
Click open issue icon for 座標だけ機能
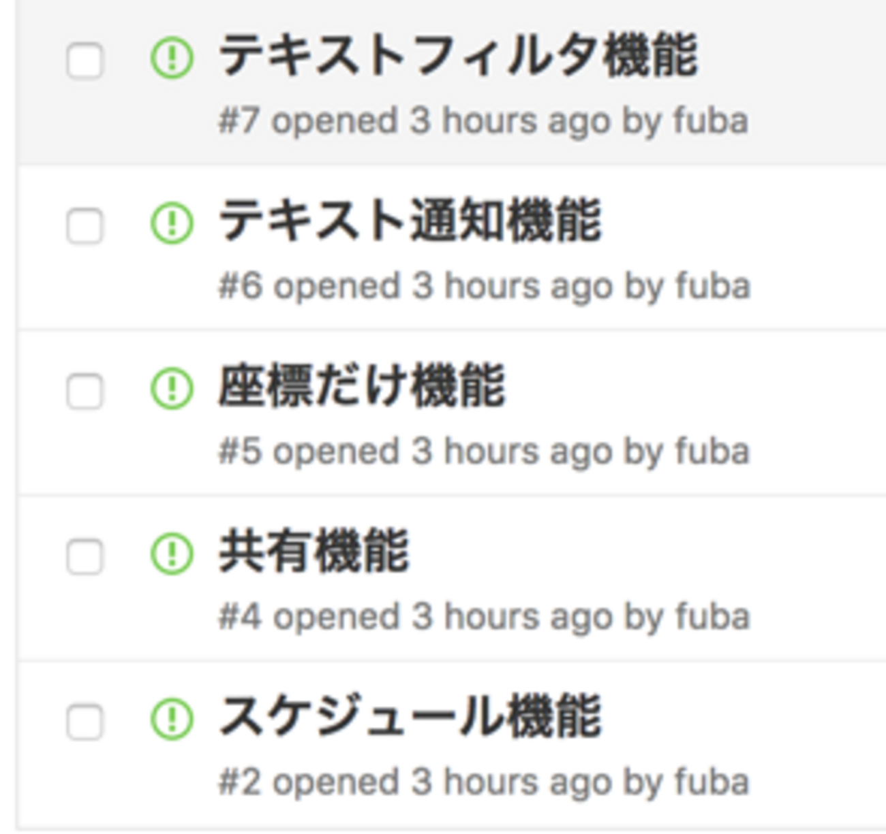[171, 389]
